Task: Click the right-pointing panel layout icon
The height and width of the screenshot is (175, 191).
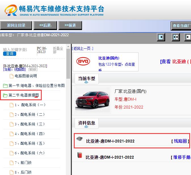Action: pyautogui.click(x=161, y=37)
